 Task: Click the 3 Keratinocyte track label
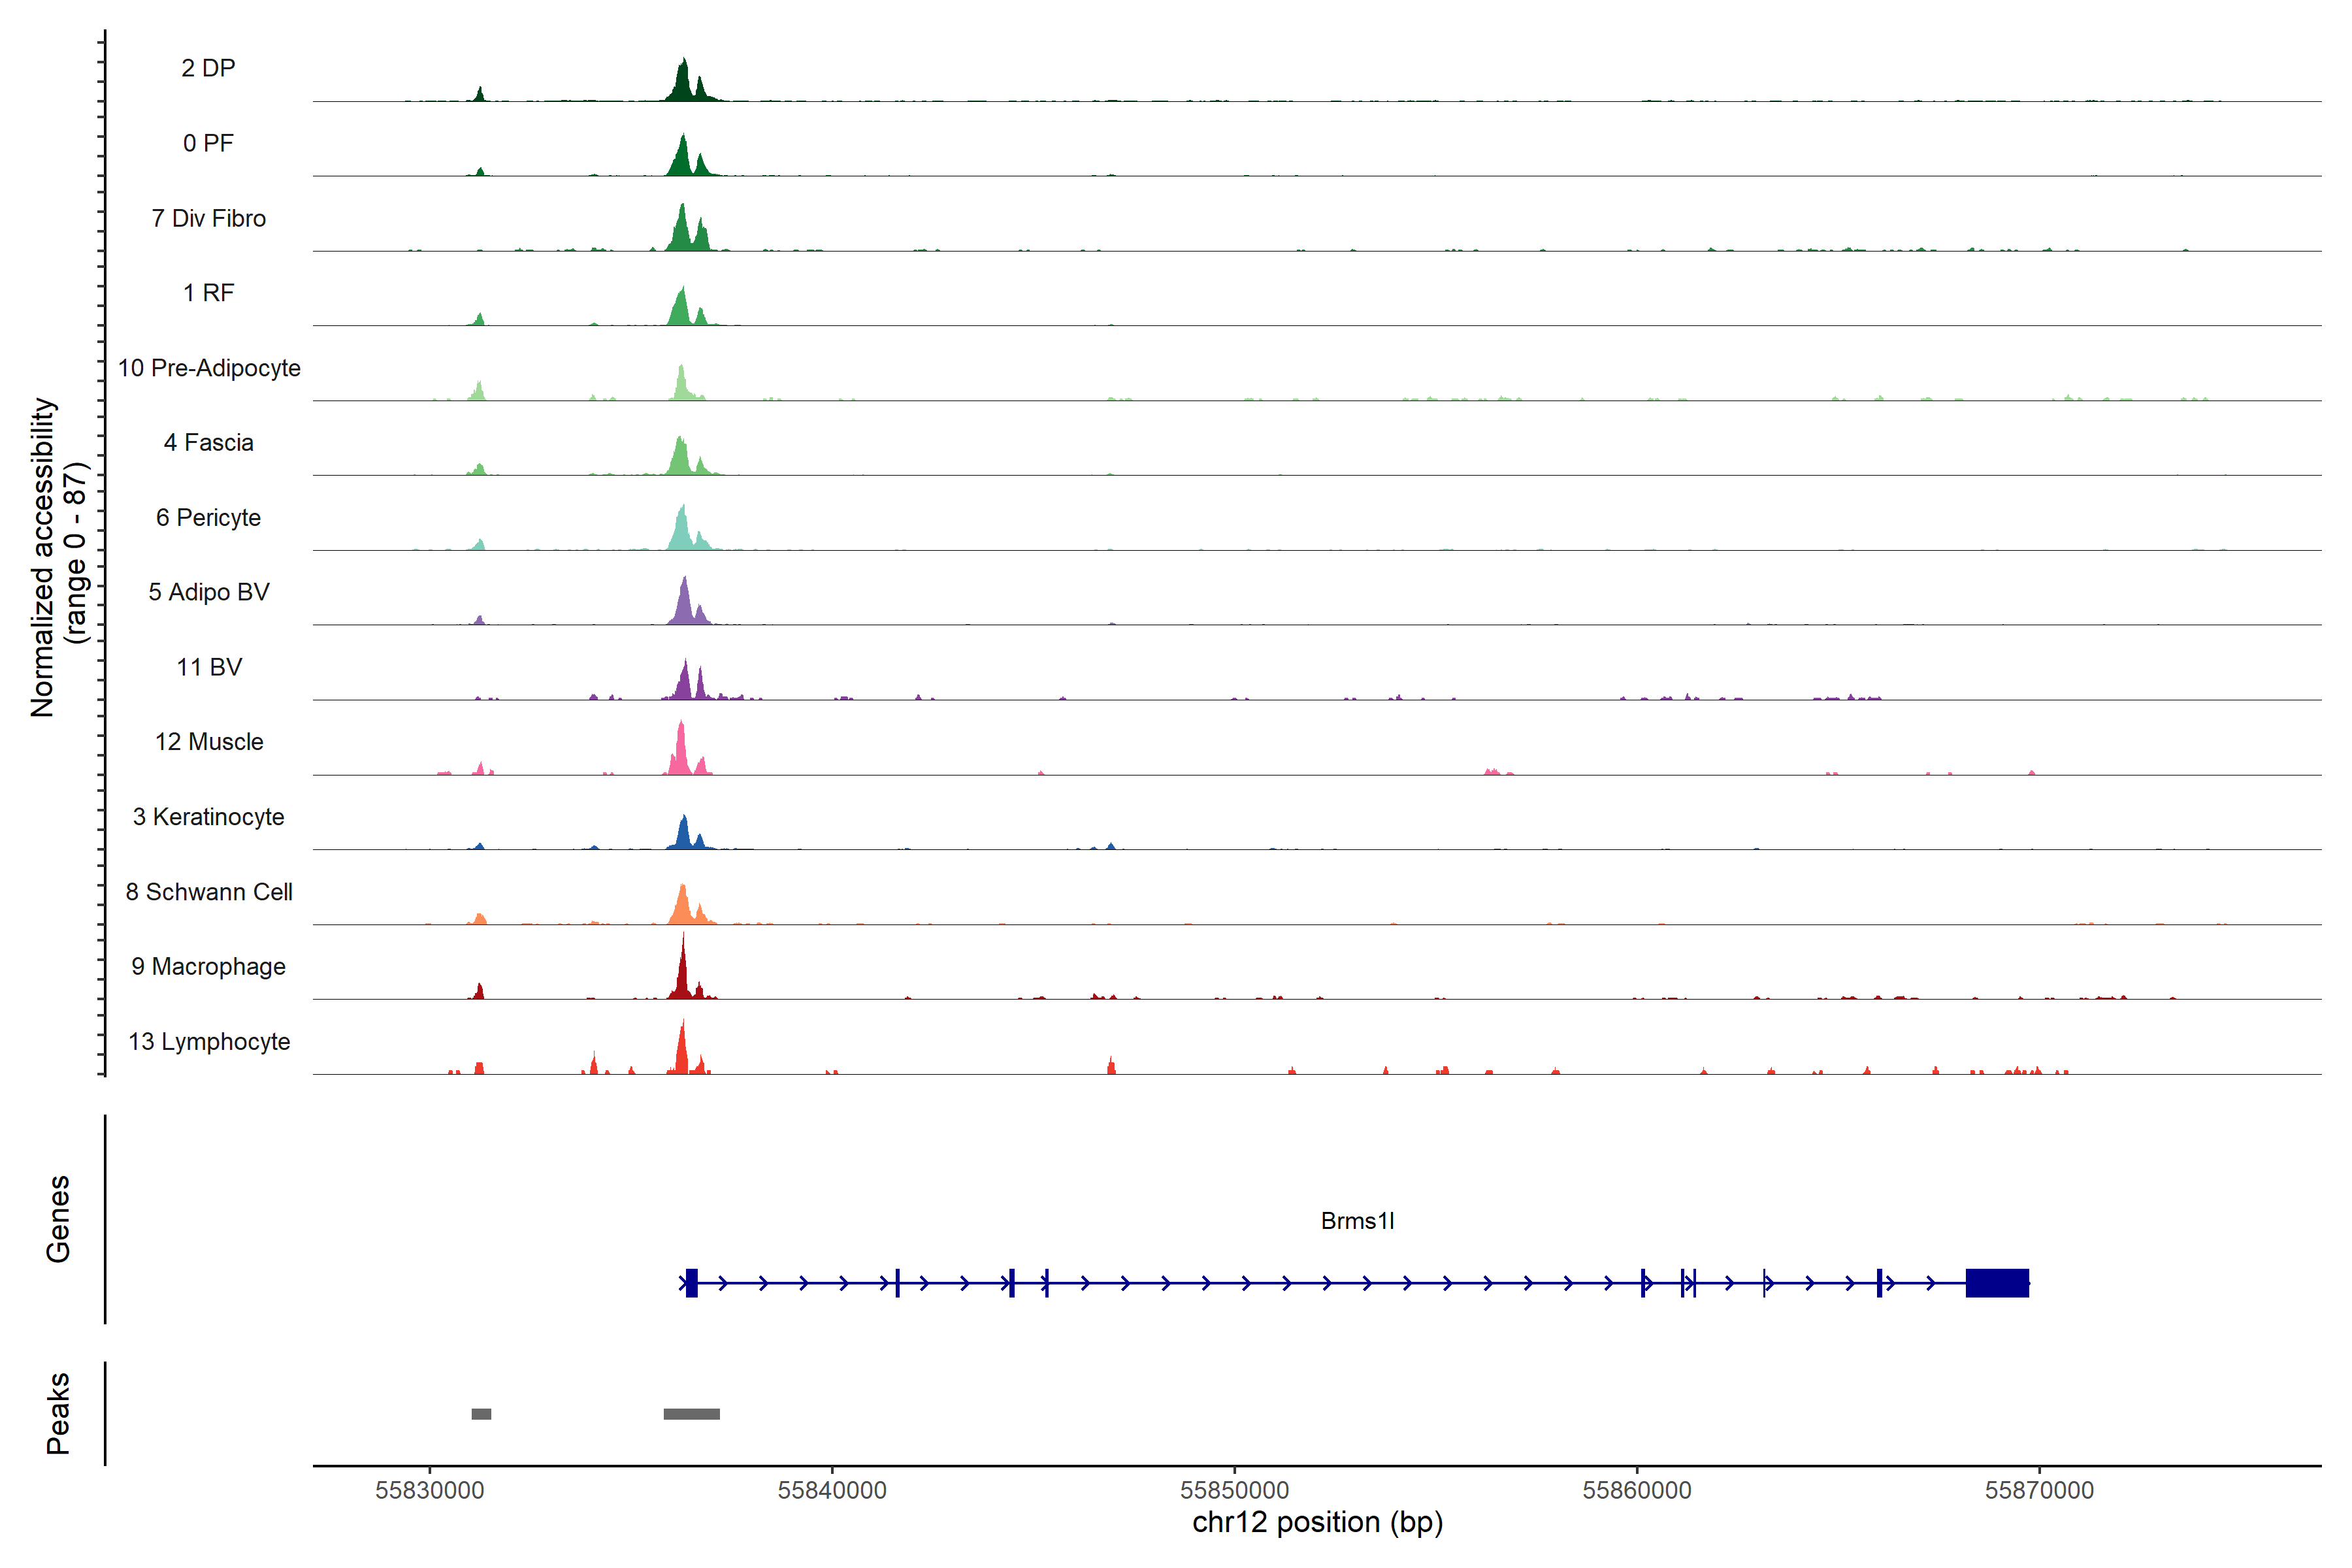208,817
